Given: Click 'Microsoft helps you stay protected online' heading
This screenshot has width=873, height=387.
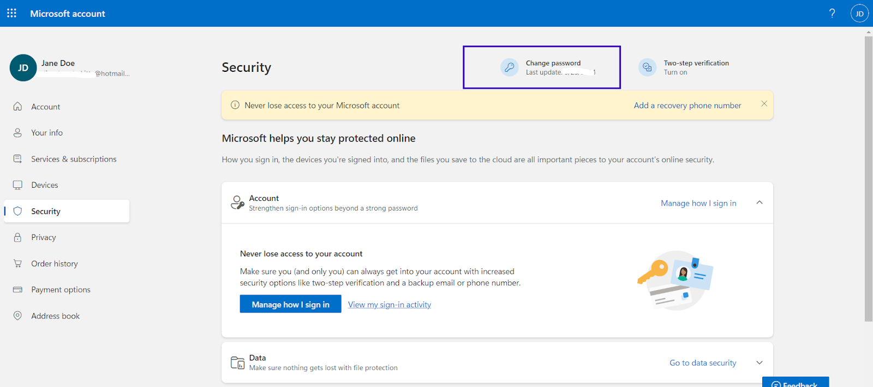Looking at the screenshot, I should 319,138.
